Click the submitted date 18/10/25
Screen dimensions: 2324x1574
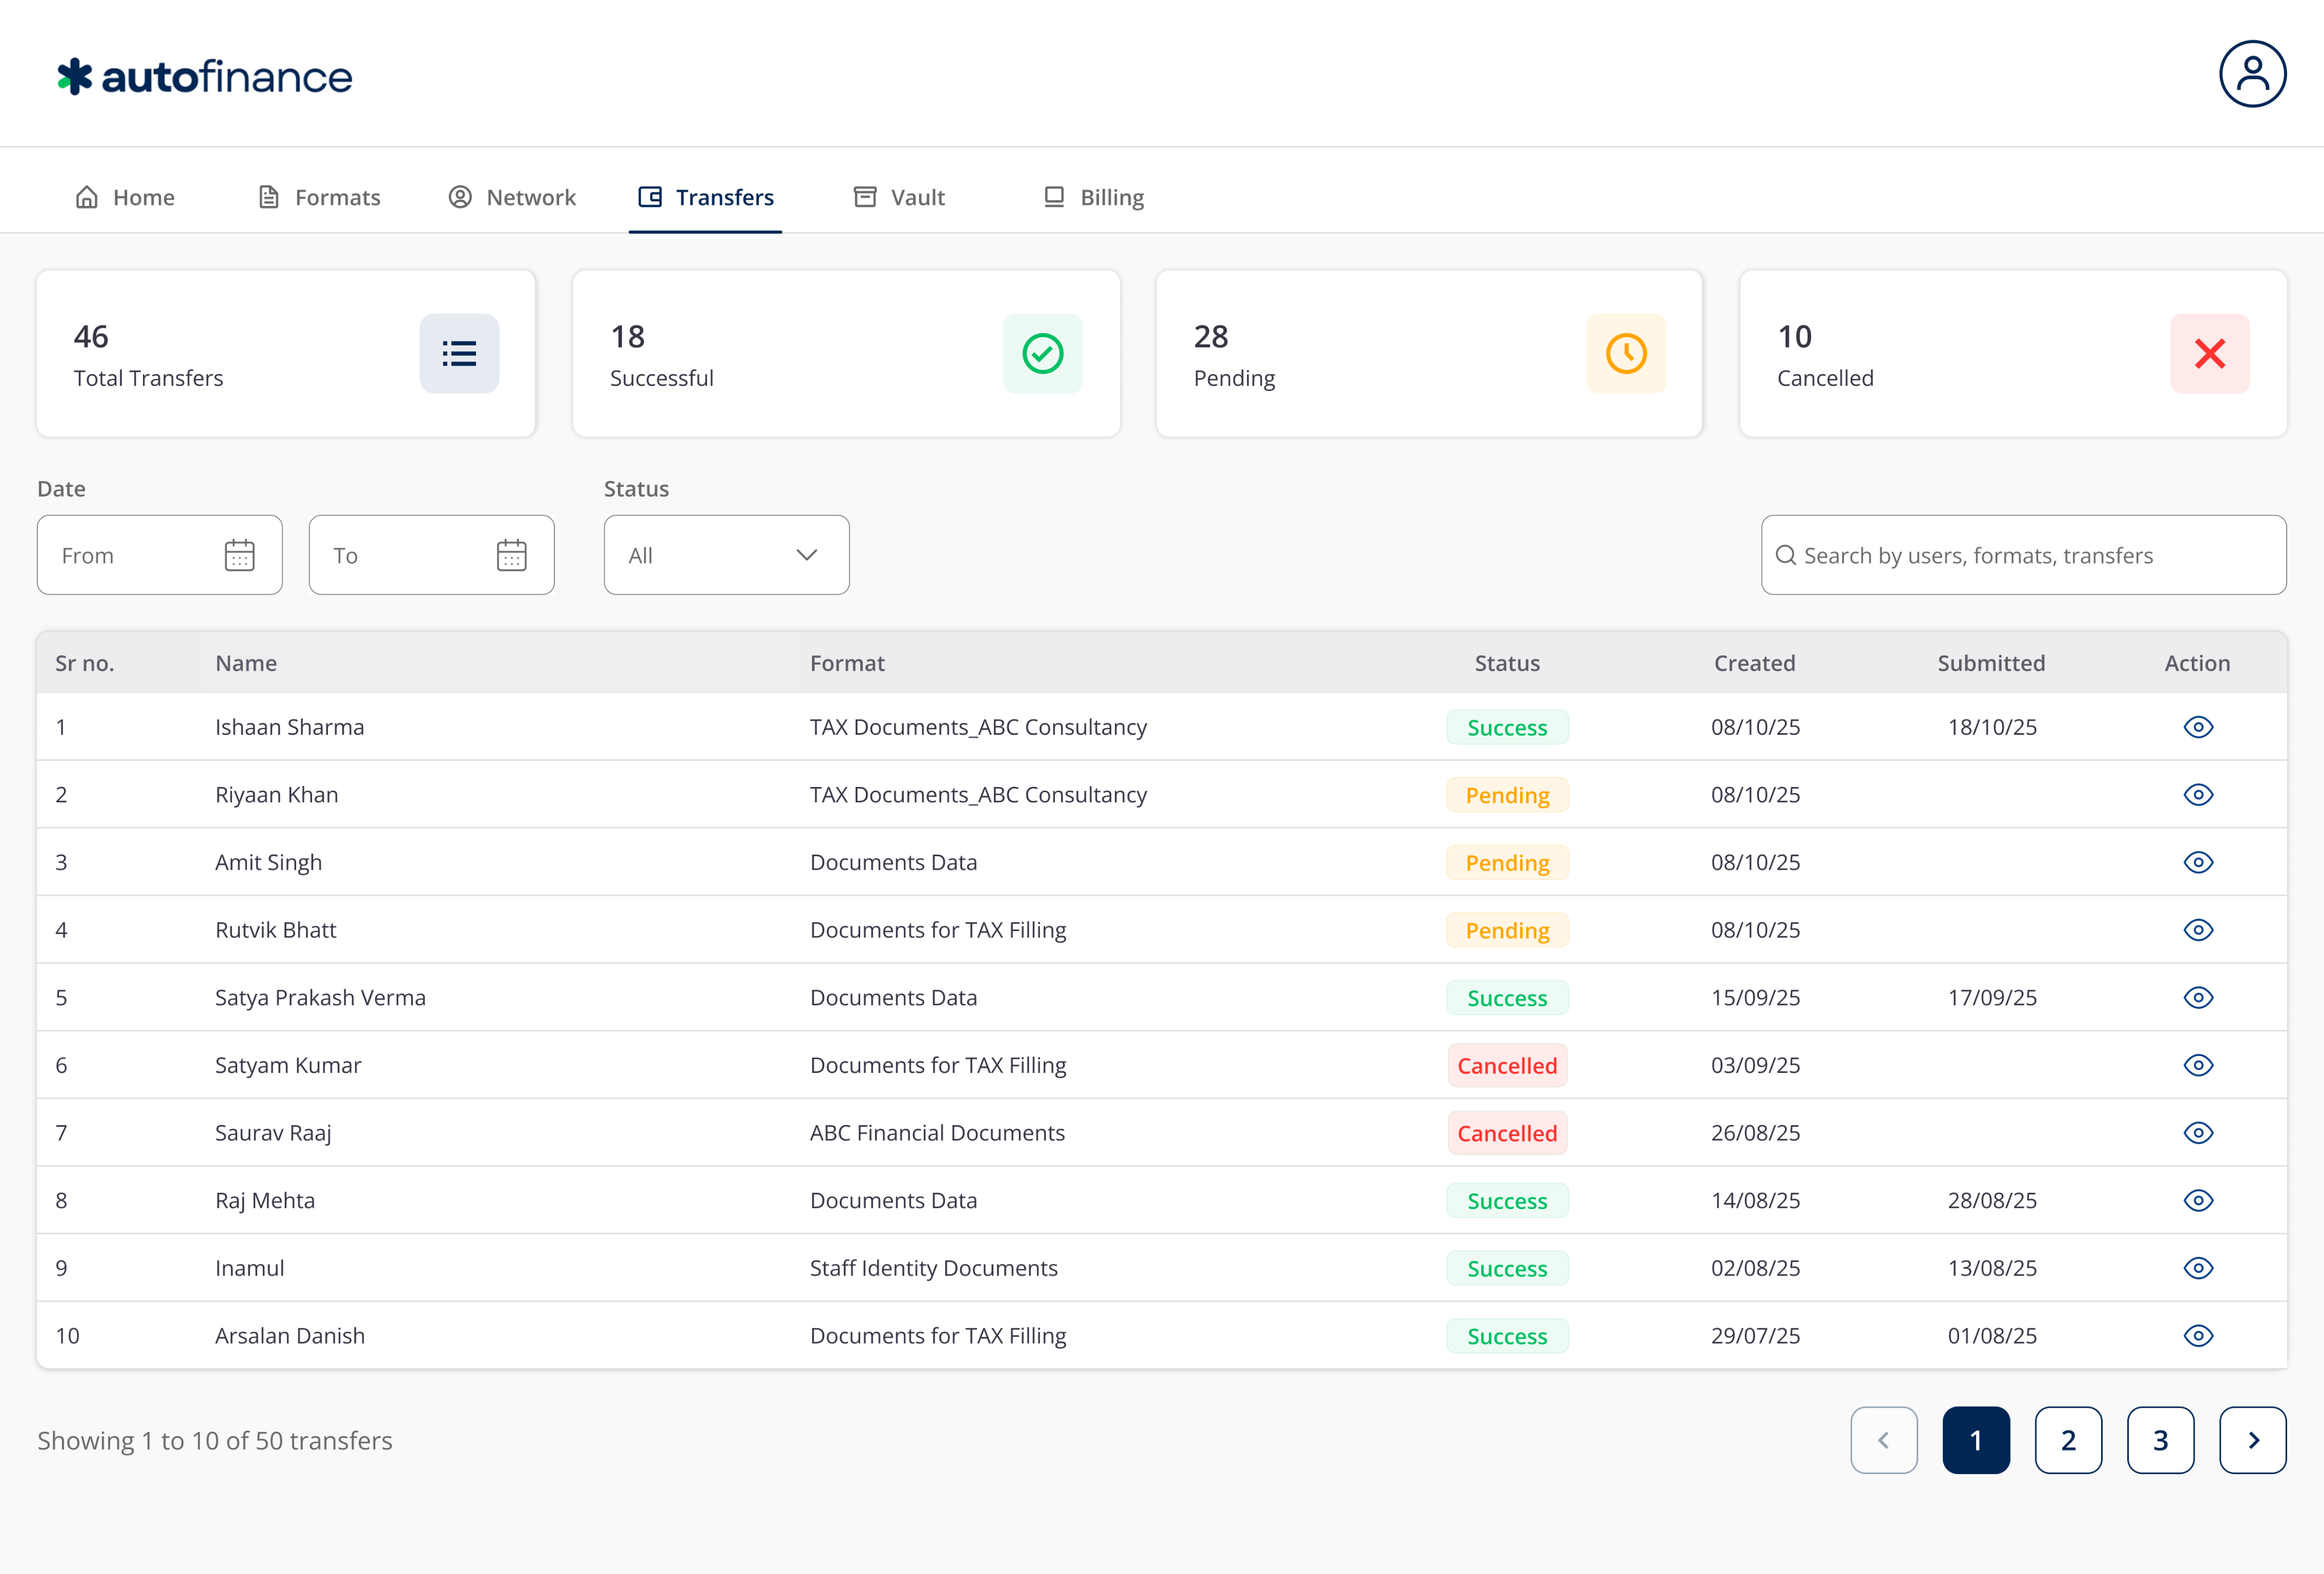(1992, 727)
